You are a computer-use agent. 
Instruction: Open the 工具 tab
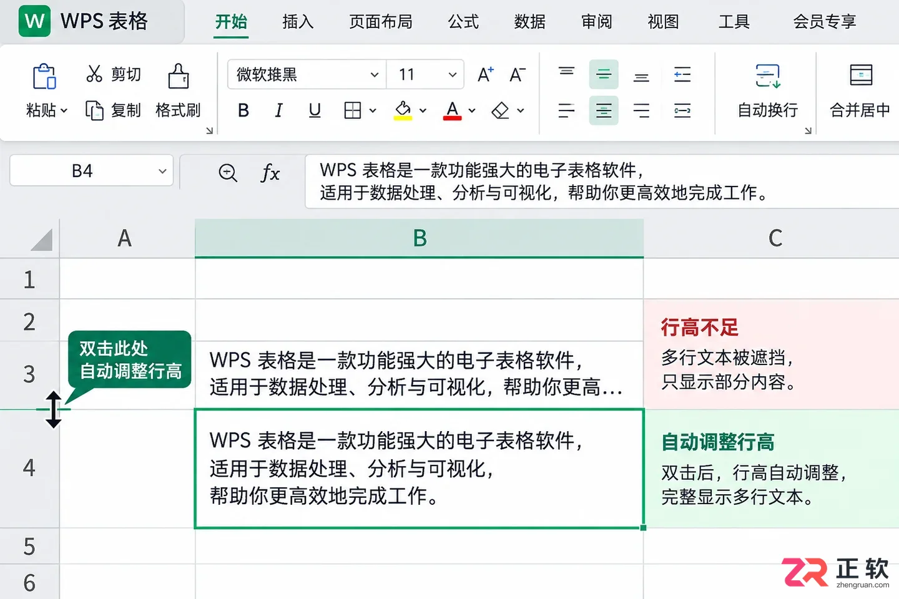[x=734, y=22]
